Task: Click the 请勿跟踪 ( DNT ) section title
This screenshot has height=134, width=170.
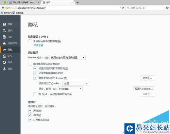Action: pos(38,37)
